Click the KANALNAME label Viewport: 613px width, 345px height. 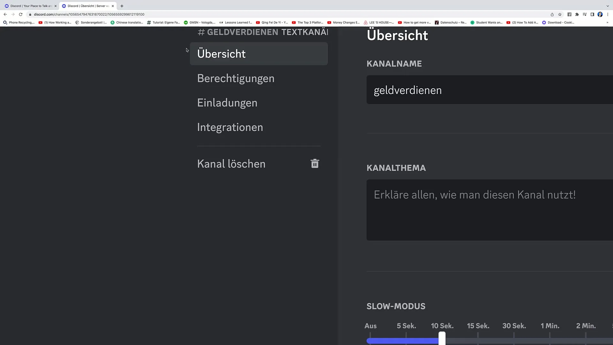click(394, 64)
